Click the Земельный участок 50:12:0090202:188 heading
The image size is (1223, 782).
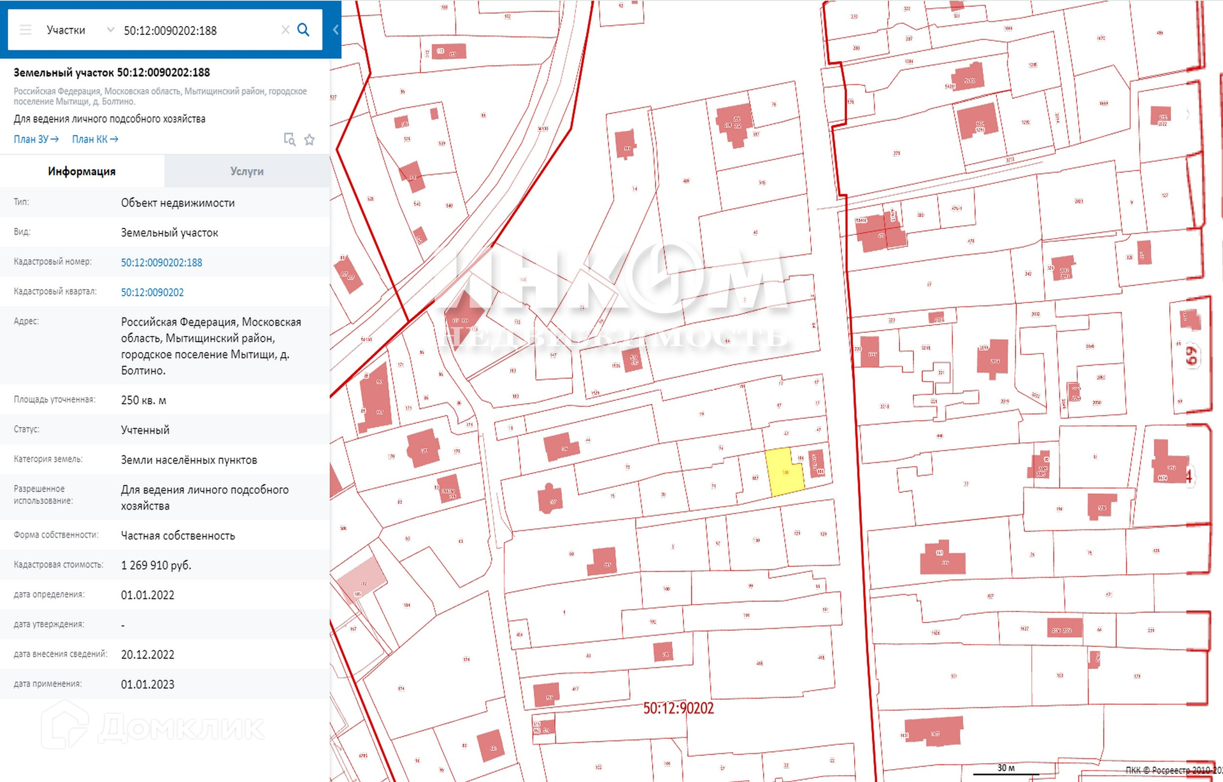tap(111, 73)
